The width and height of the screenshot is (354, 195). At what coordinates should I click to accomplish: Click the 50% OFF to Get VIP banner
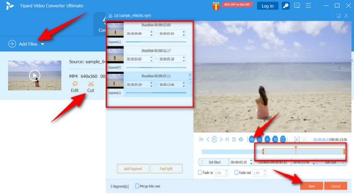(237, 5)
